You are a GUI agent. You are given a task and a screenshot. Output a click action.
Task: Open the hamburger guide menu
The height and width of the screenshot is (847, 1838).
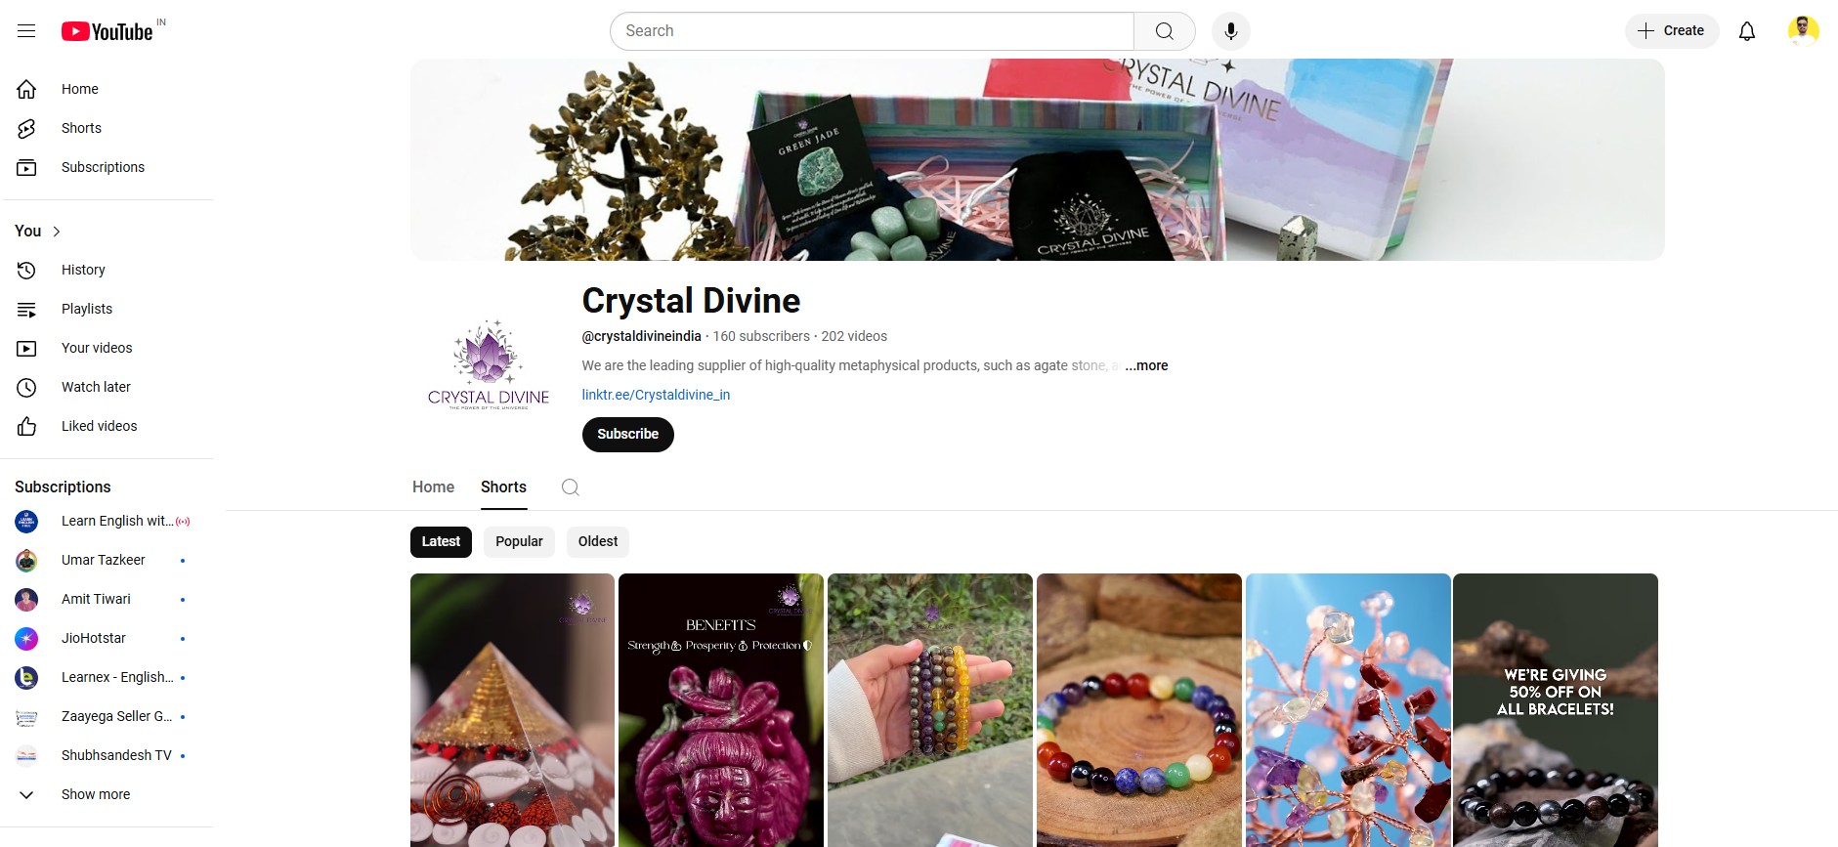[x=26, y=31]
